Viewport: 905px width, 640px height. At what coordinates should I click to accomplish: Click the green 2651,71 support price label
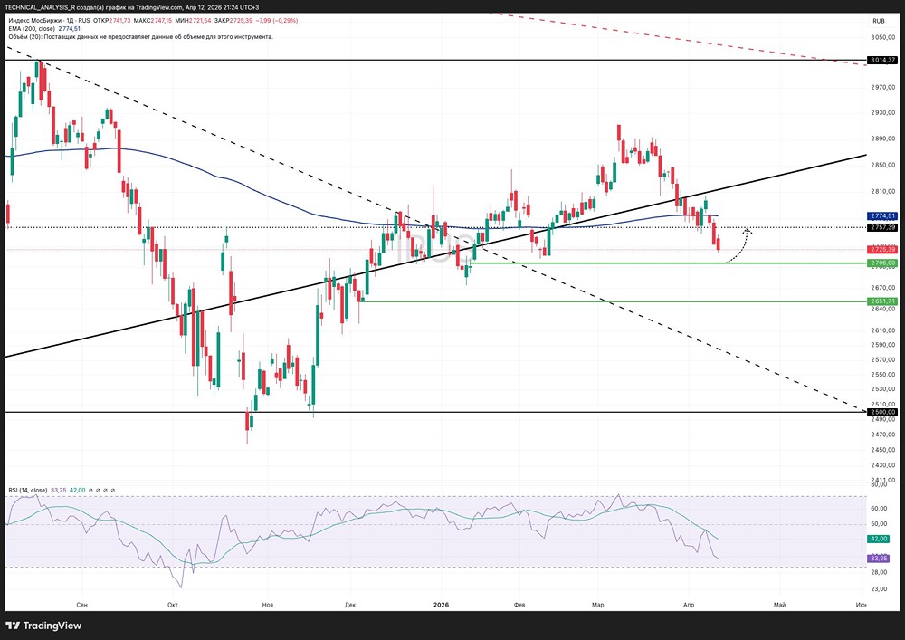[883, 301]
